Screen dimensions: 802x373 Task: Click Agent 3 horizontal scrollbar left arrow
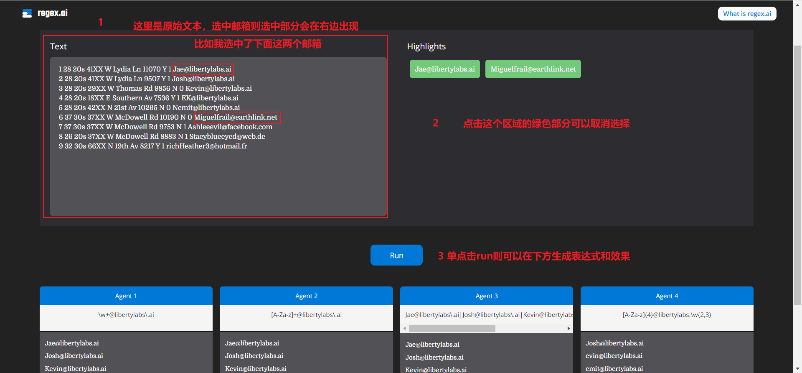coord(404,328)
